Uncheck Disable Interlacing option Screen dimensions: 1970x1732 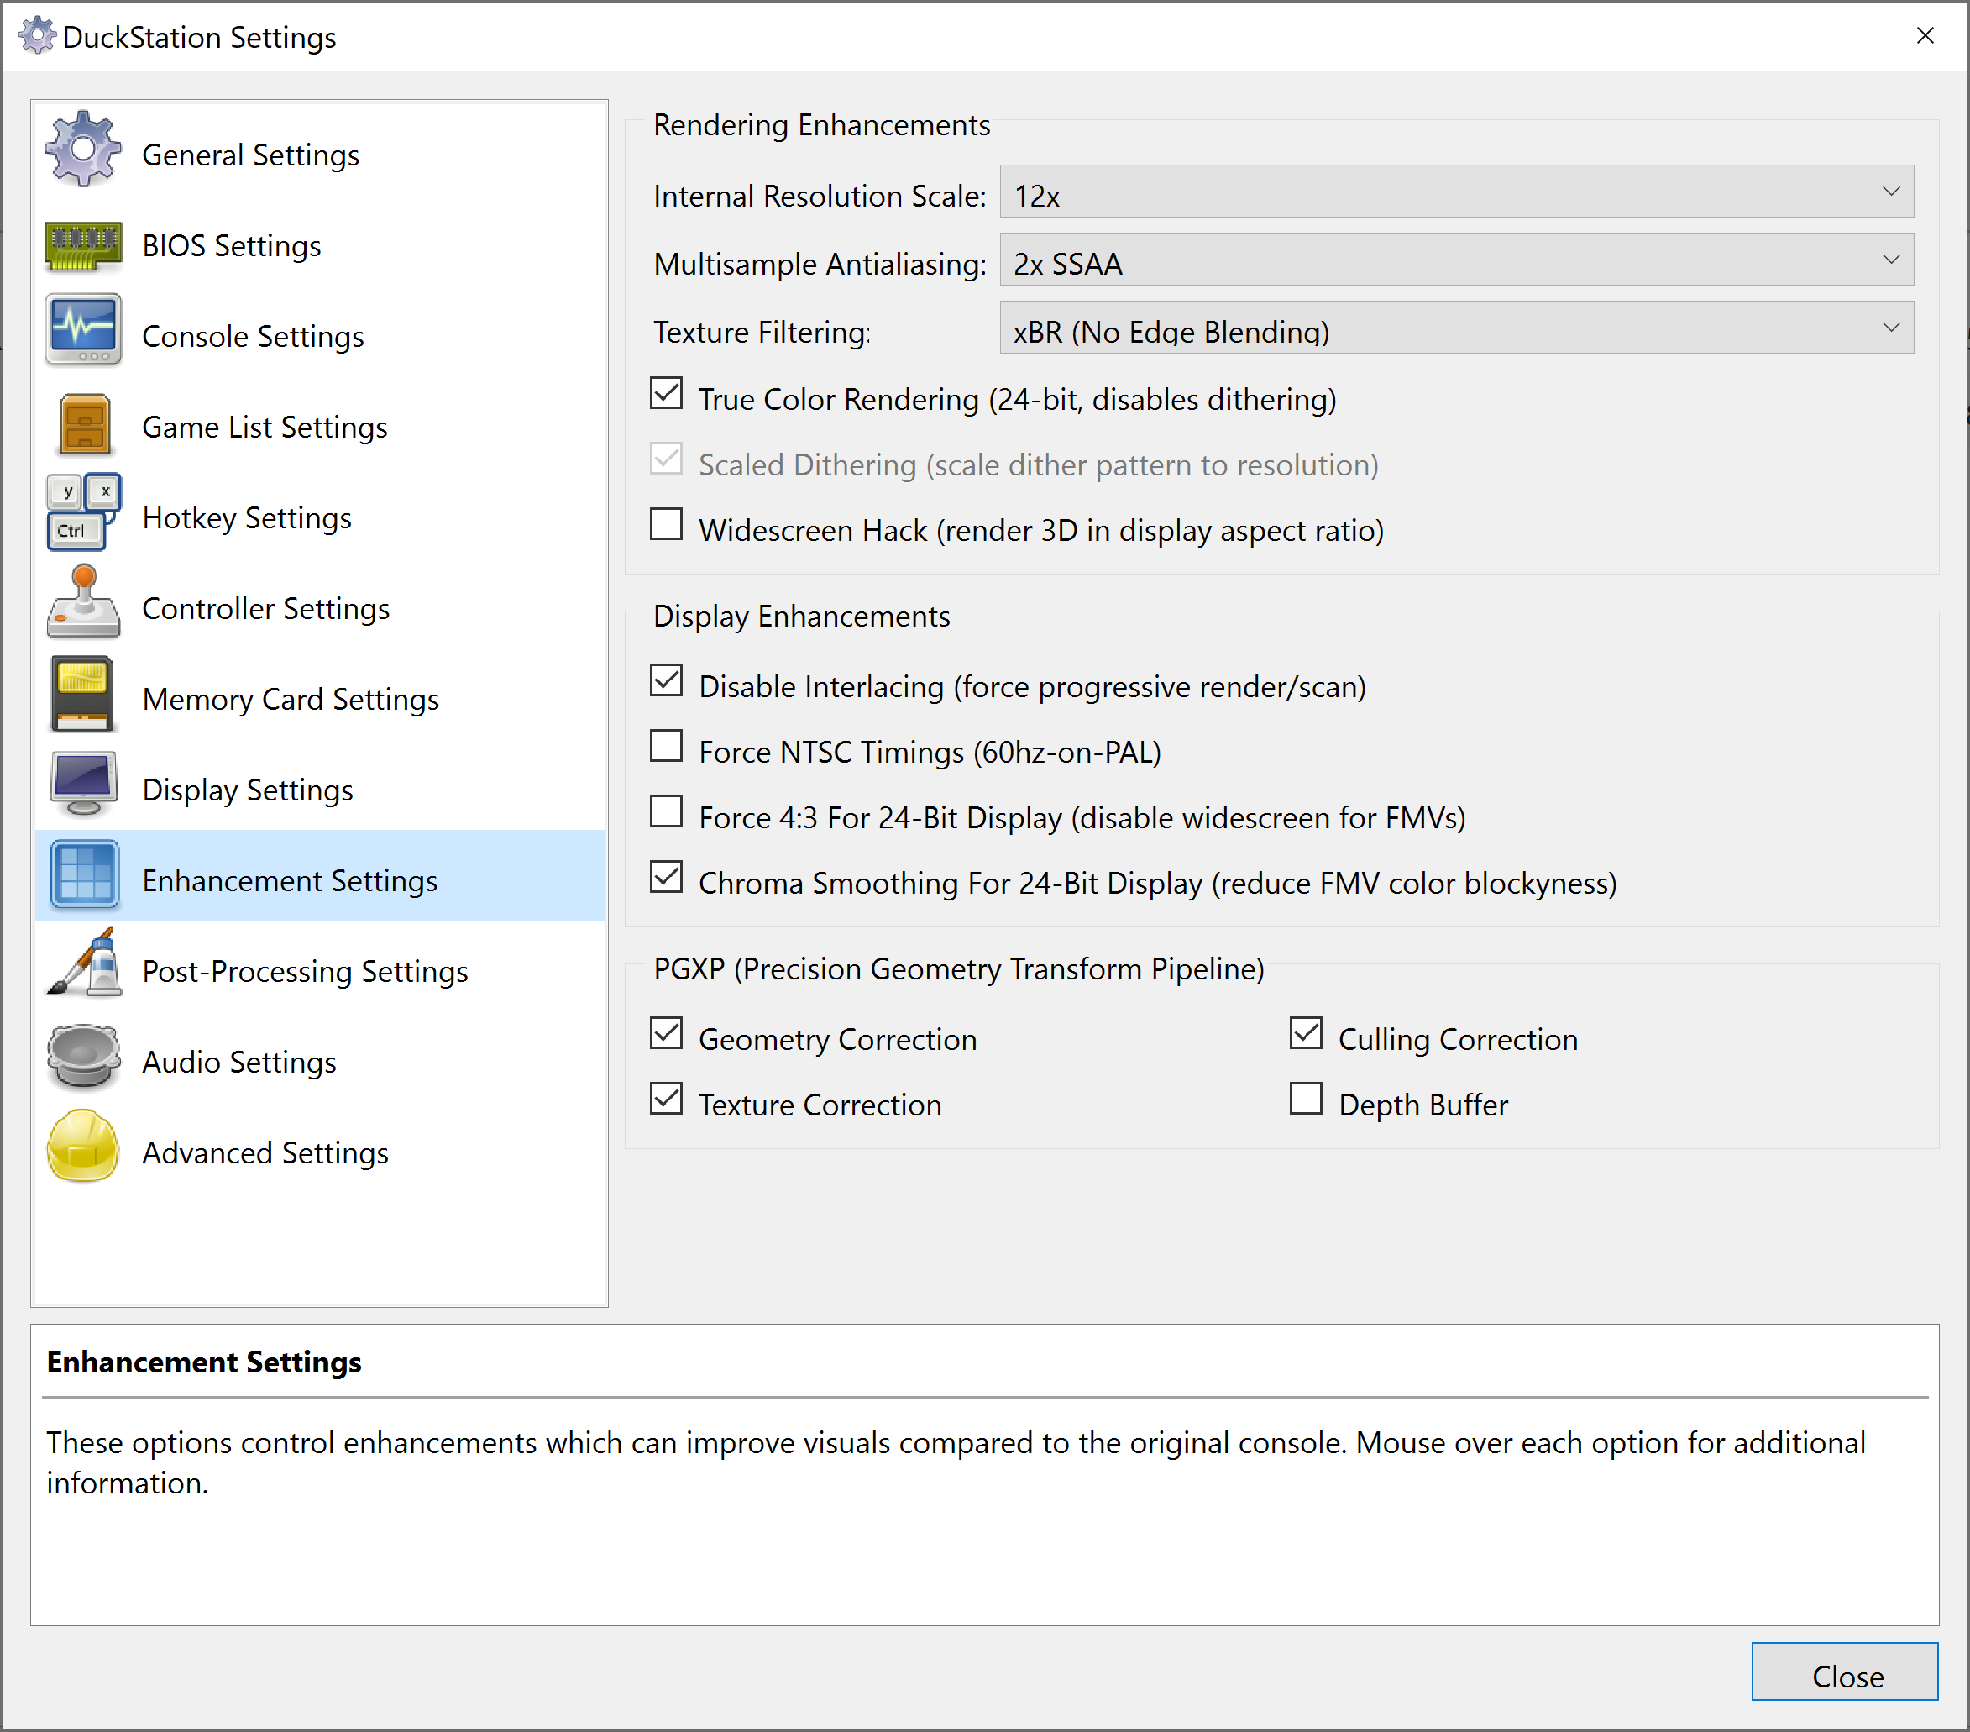click(x=666, y=680)
